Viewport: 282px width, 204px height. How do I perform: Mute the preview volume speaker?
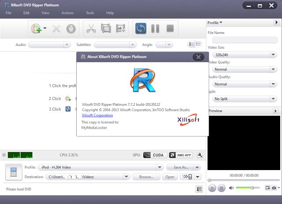231,188
